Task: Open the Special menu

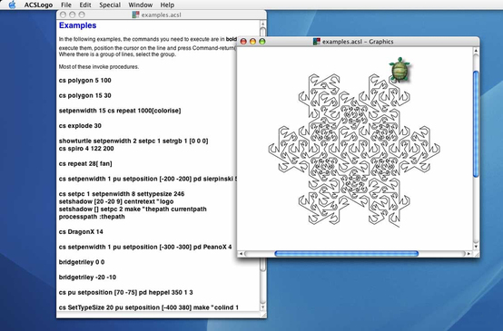Action: (x=110, y=5)
